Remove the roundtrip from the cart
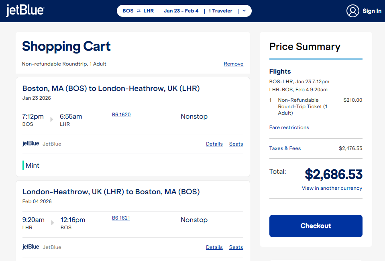Image resolution: width=385 pixels, height=261 pixels. click(233, 64)
